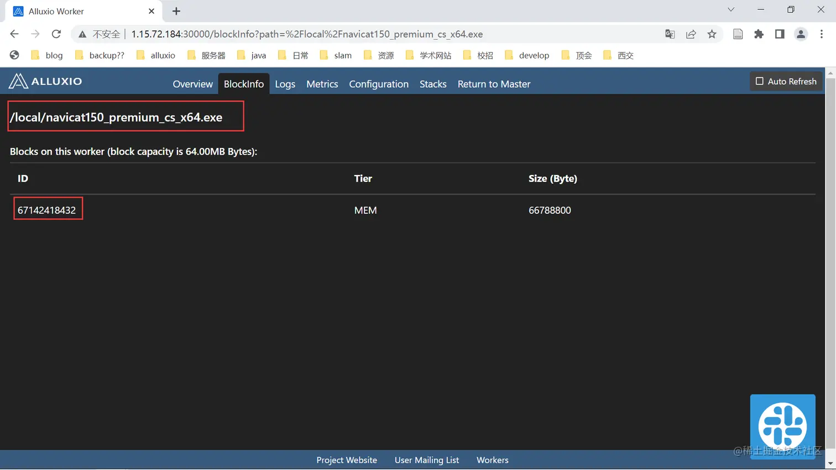Go back with the browser back arrow
The height and width of the screenshot is (470, 836).
14,34
